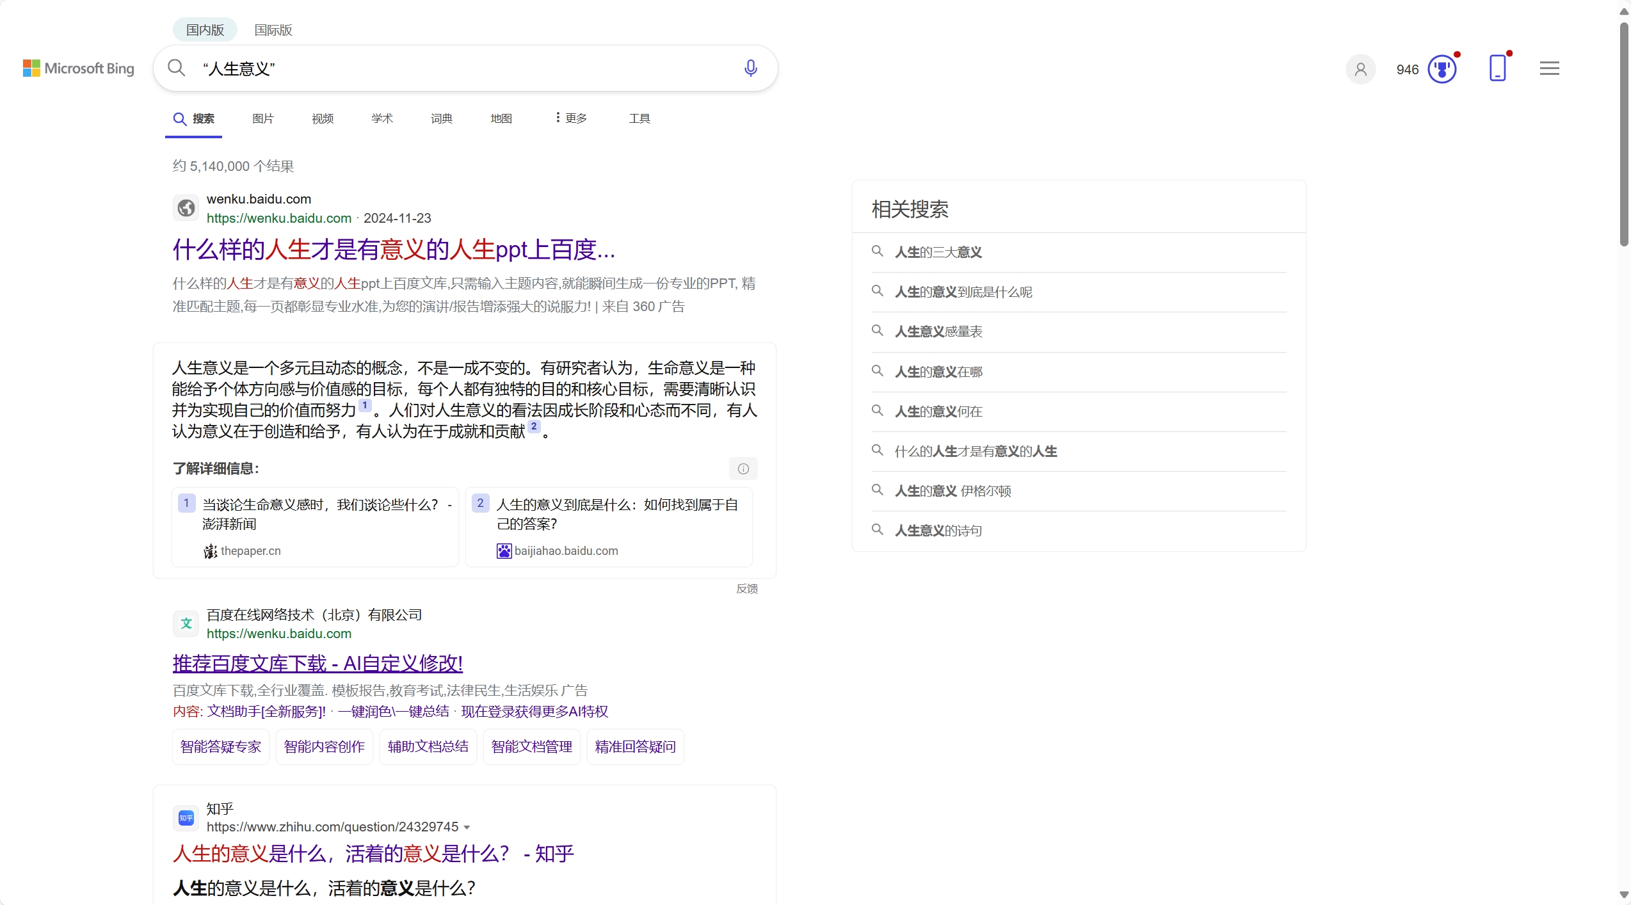The width and height of the screenshot is (1631, 905).
Task: Switch to the 视频 tab
Action: click(323, 118)
